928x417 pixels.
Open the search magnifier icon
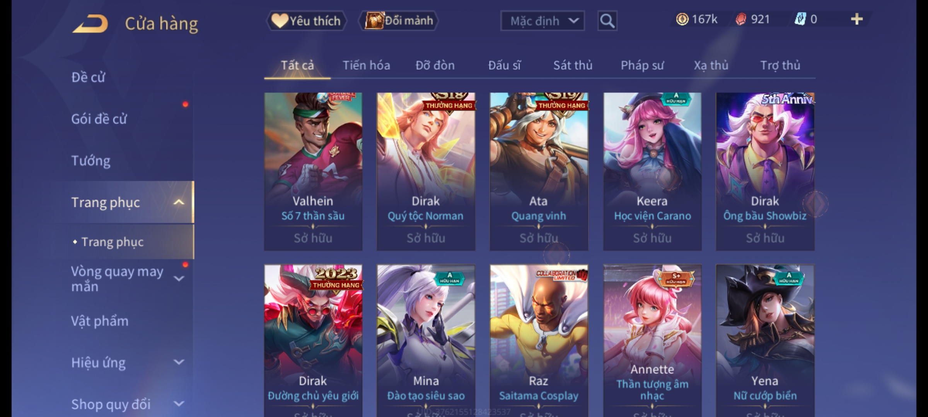coord(607,21)
